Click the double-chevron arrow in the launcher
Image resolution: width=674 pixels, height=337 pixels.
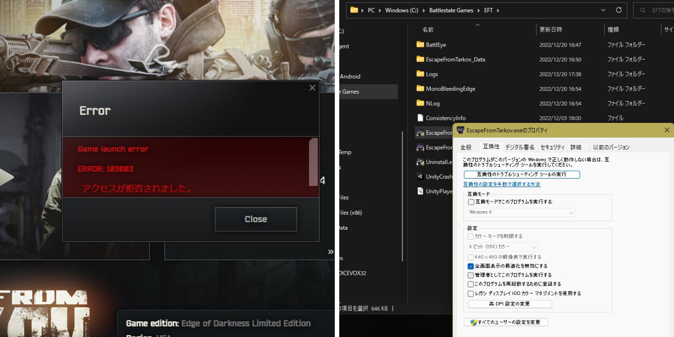tap(331, 252)
